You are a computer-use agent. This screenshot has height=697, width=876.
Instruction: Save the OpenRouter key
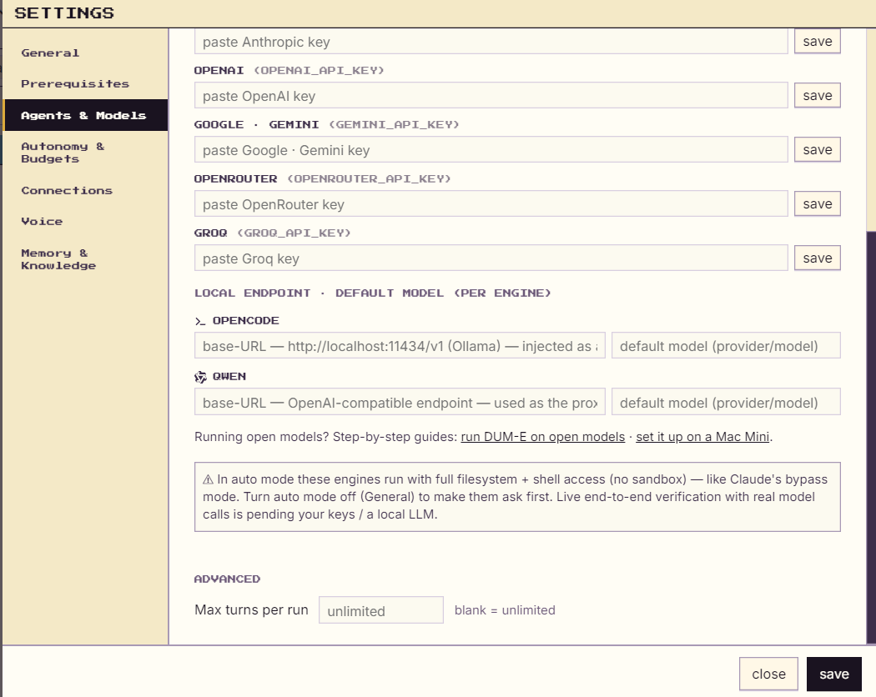click(818, 204)
